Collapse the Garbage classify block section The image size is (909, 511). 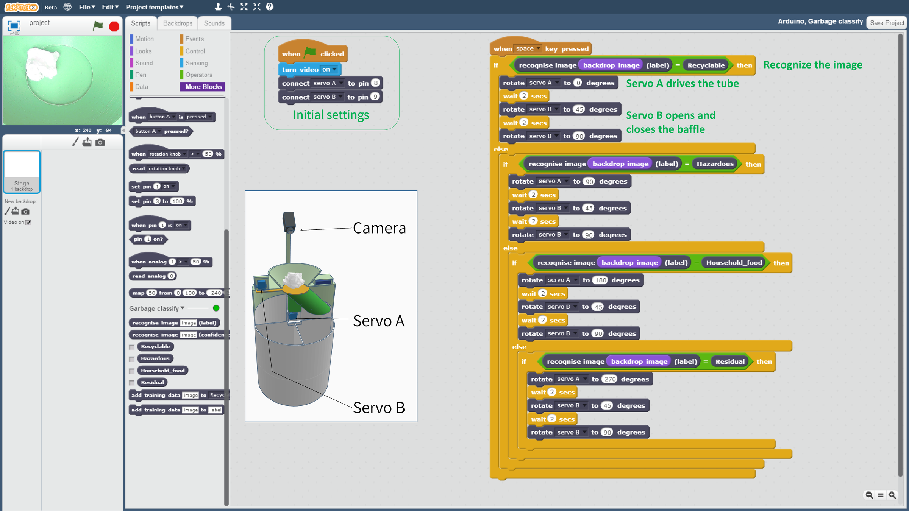182,308
